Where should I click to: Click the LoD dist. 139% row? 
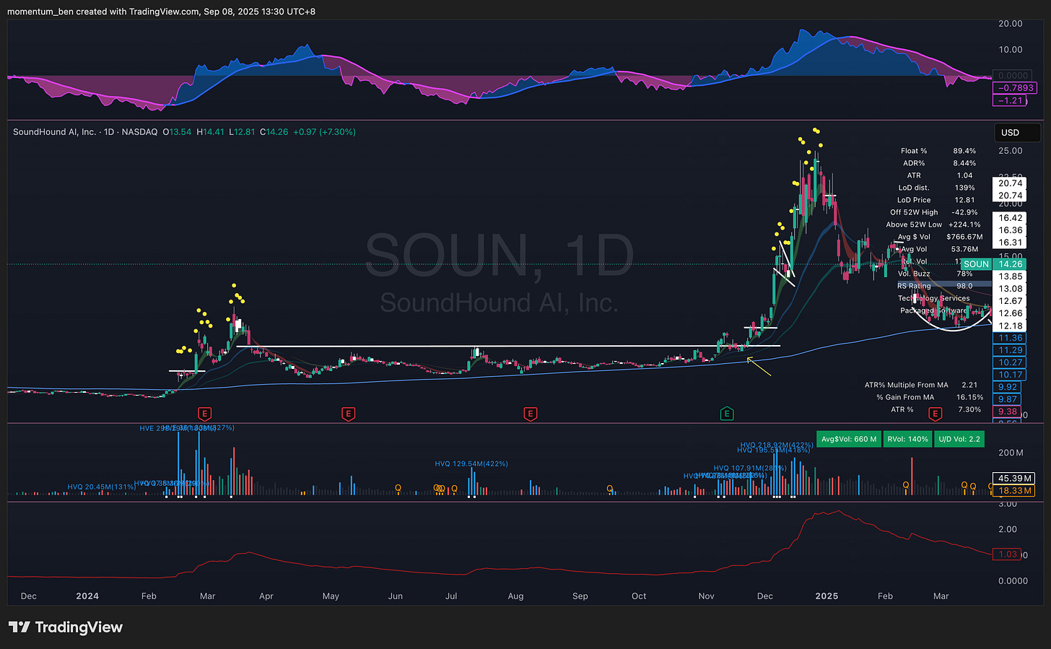938,188
